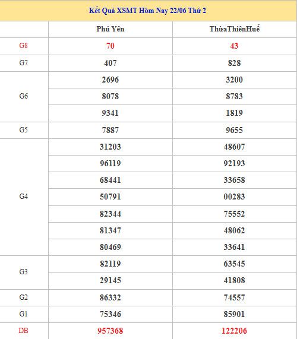Select the ThừaThiênHuế column header

[x=235, y=29]
